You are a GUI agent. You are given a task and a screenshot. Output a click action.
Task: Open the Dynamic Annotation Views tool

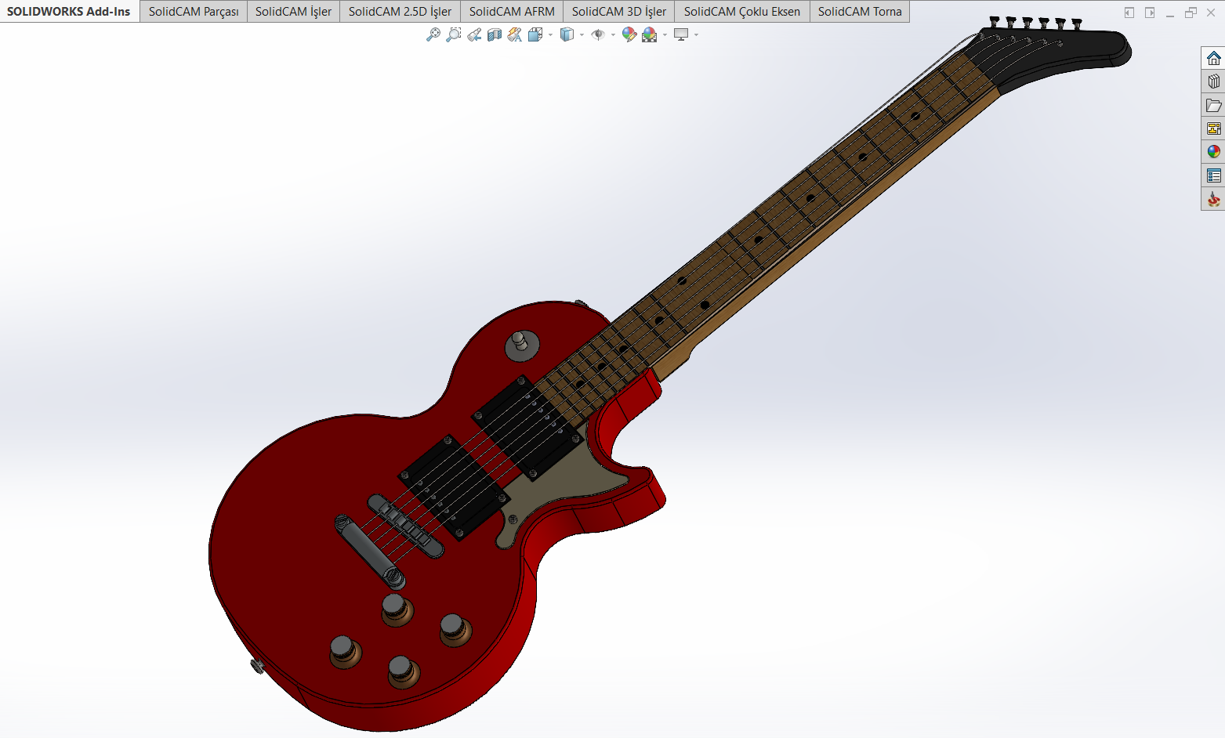pos(515,34)
